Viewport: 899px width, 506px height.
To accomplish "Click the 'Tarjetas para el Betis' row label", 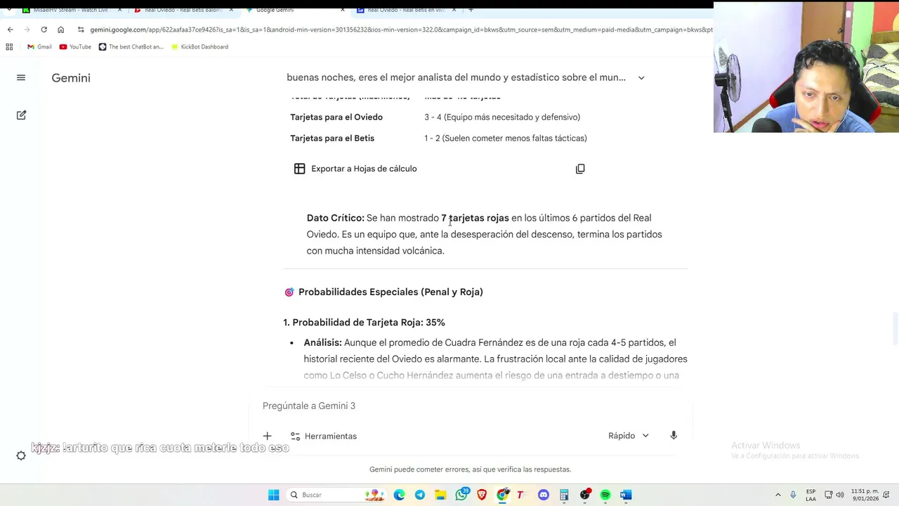I will pos(332,138).
